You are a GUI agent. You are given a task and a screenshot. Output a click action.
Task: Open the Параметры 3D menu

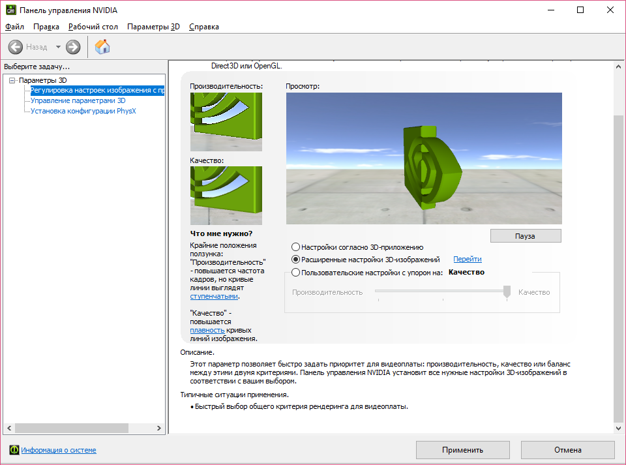click(x=153, y=27)
